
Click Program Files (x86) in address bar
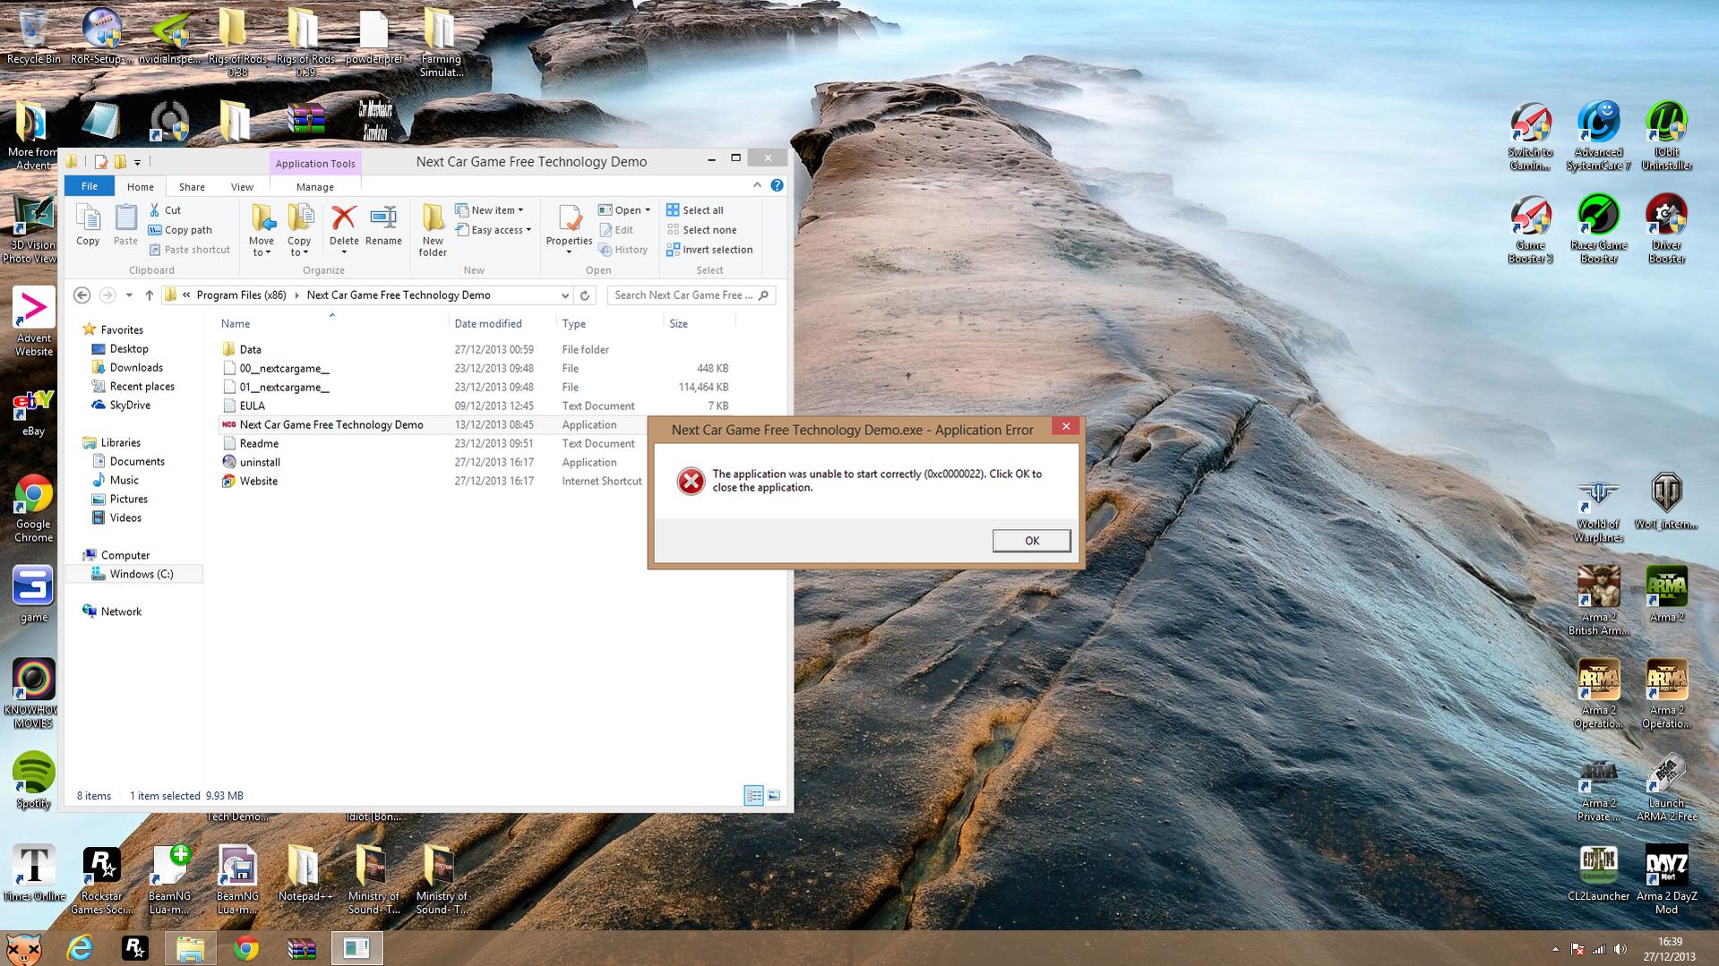coord(242,295)
